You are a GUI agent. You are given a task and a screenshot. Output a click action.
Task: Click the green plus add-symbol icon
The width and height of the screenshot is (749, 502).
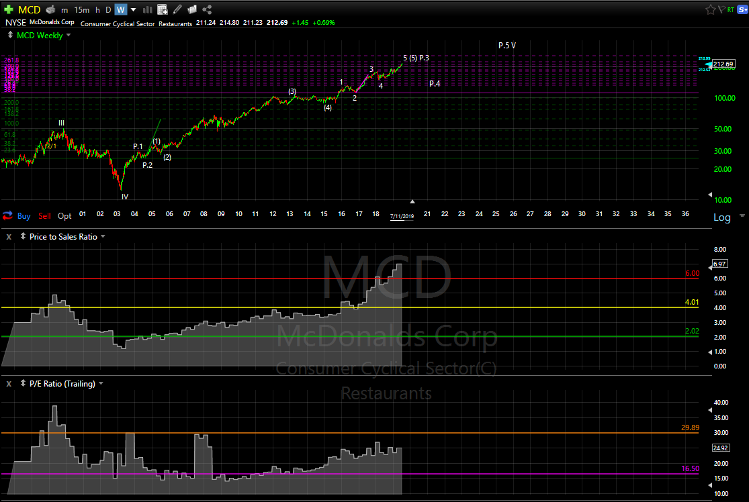[9, 9]
